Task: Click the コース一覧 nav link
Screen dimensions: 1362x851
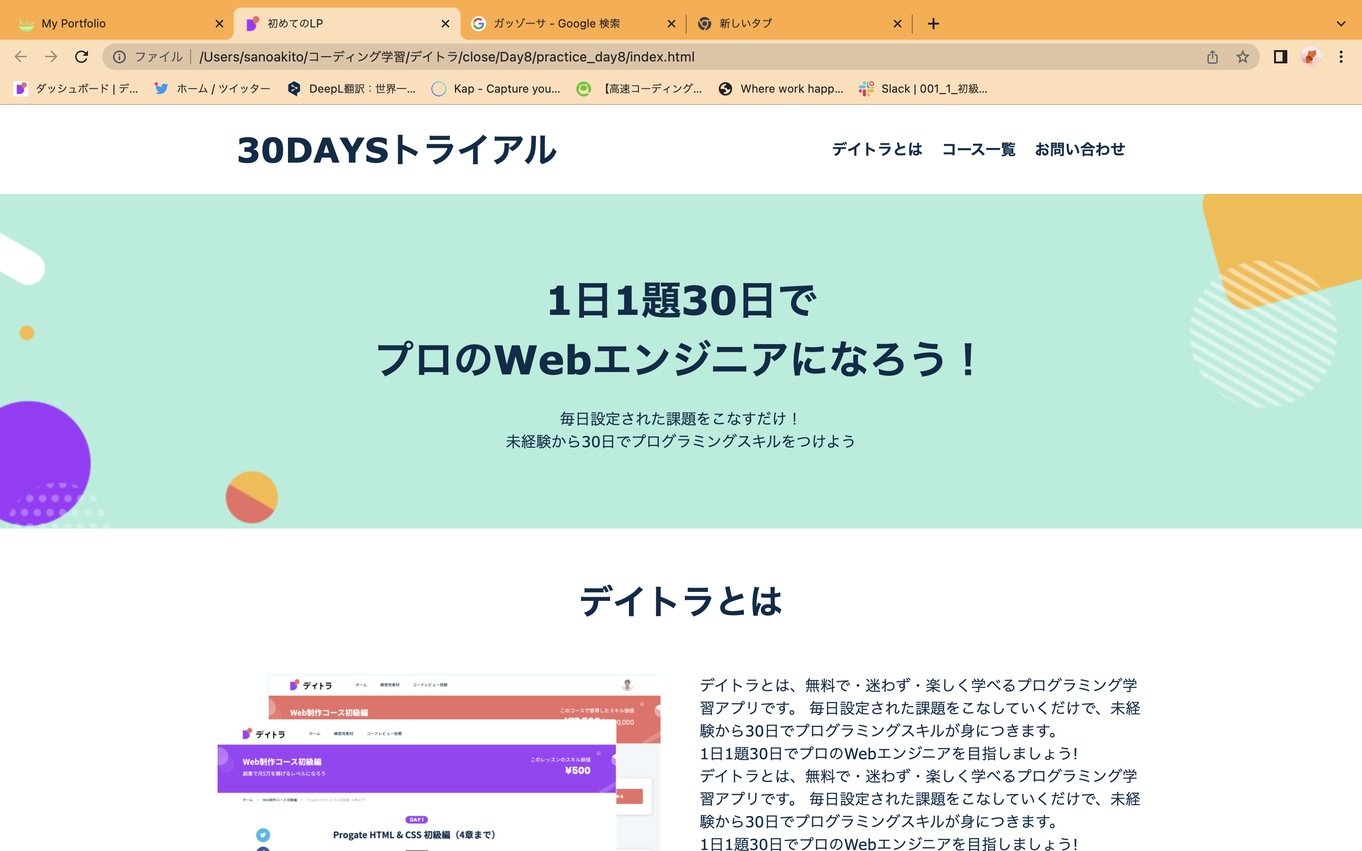Action: coord(978,149)
